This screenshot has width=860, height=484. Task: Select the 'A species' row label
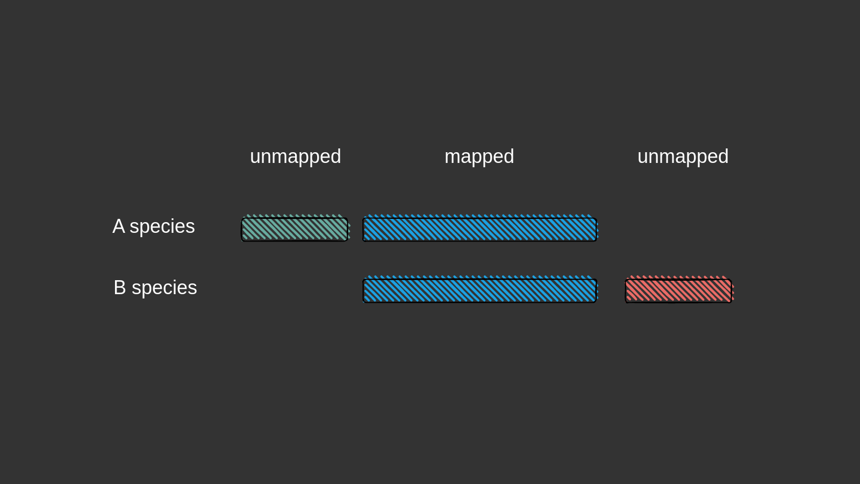154,226
